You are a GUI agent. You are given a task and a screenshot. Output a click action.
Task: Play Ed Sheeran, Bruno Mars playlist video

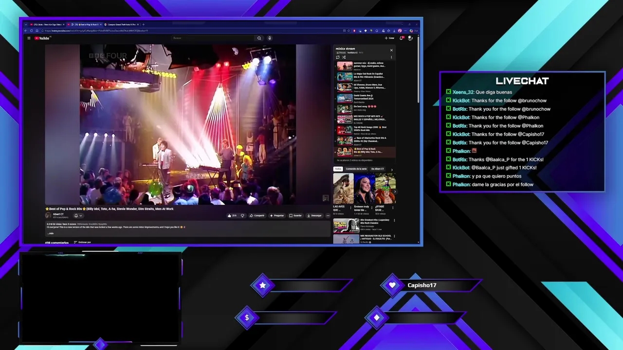coord(366,87)
